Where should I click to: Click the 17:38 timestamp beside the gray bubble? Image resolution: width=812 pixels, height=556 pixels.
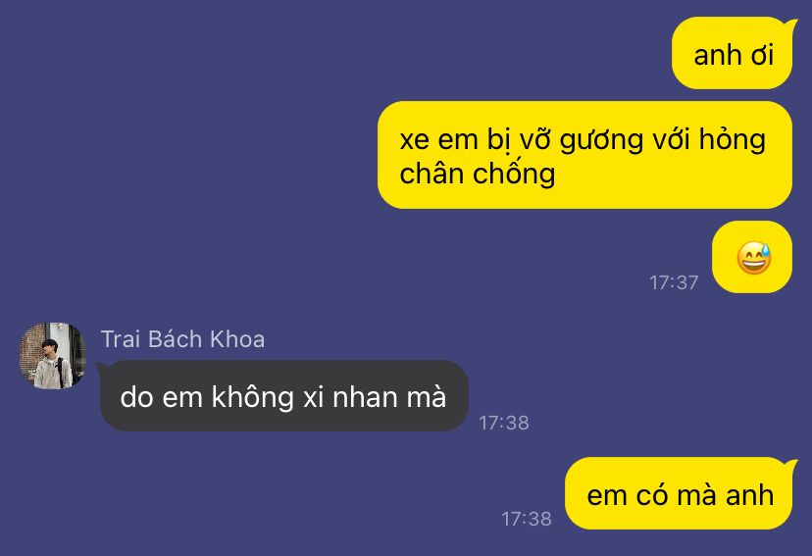tap(504, 423)
